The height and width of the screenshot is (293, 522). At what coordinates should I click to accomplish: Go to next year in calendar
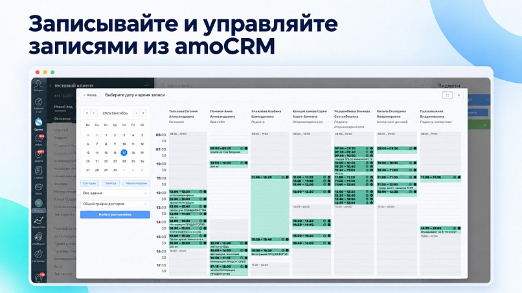(x=143, y=113)
